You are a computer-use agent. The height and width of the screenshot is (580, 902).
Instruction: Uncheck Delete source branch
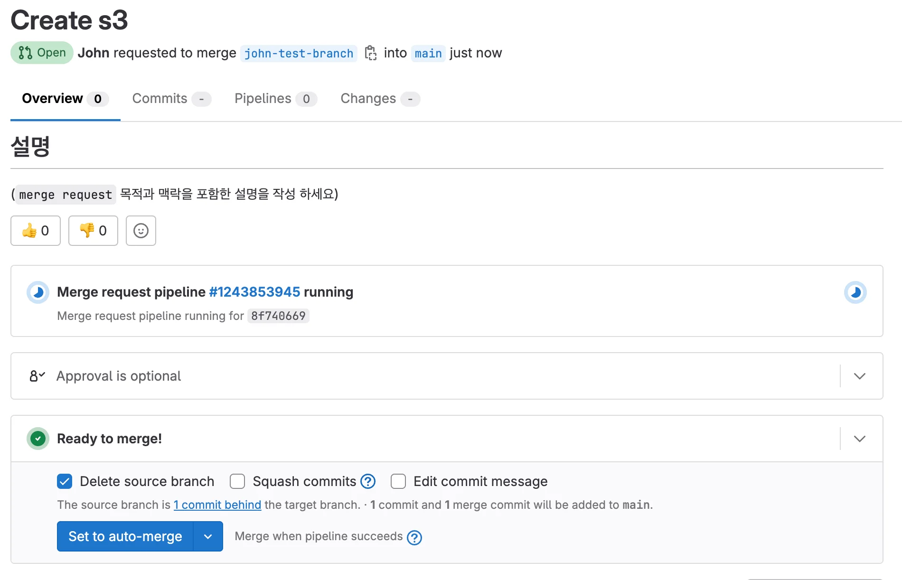[x=65, y=481]
